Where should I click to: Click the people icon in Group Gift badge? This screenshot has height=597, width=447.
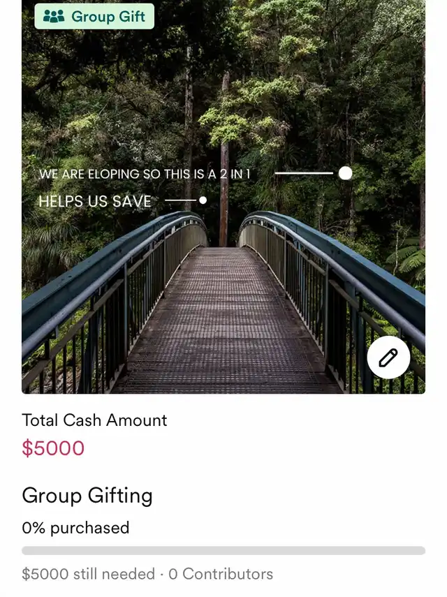(54, 17)
